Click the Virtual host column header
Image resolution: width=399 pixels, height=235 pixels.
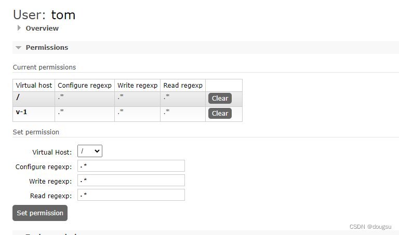[x=34, y=86]
